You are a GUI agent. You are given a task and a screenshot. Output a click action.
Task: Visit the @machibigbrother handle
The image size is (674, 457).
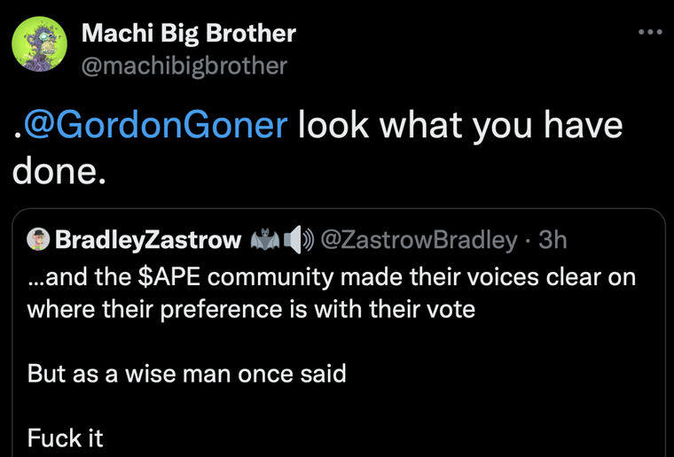[184, 66]
